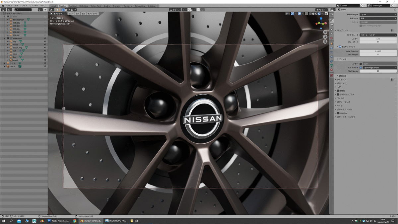Open the ファイル menu
The height and width of the screenshot is (224, 398).
9,6
